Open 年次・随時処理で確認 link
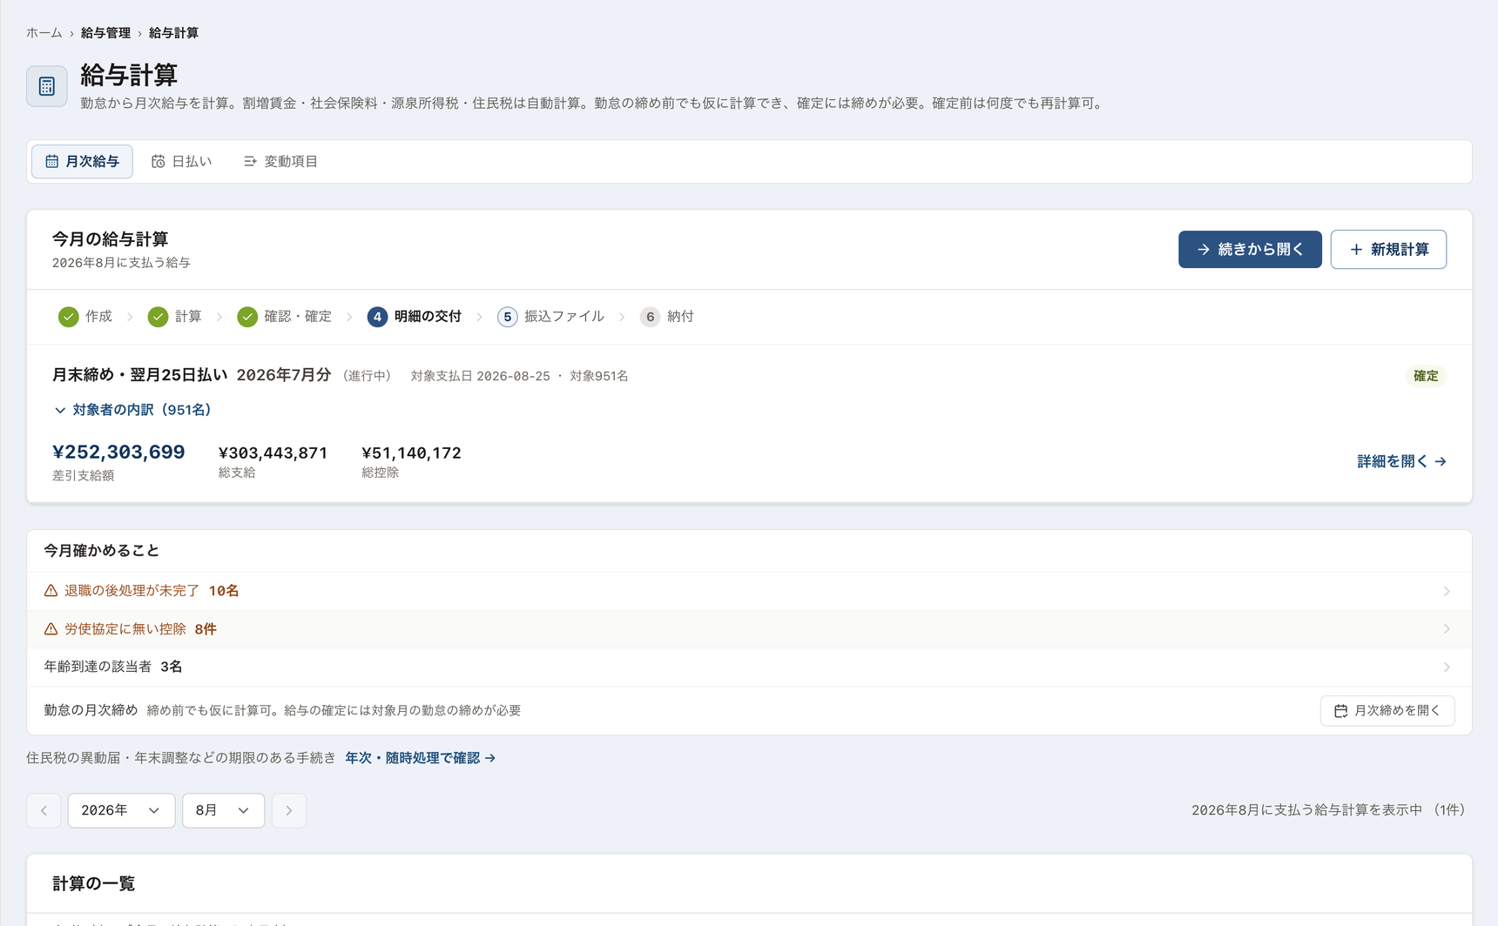The width and height of the screenshot is (1498, 926). (421, 758)
